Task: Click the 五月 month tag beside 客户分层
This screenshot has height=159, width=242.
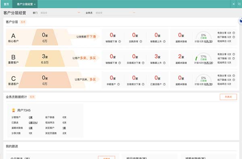Action: 23,22
